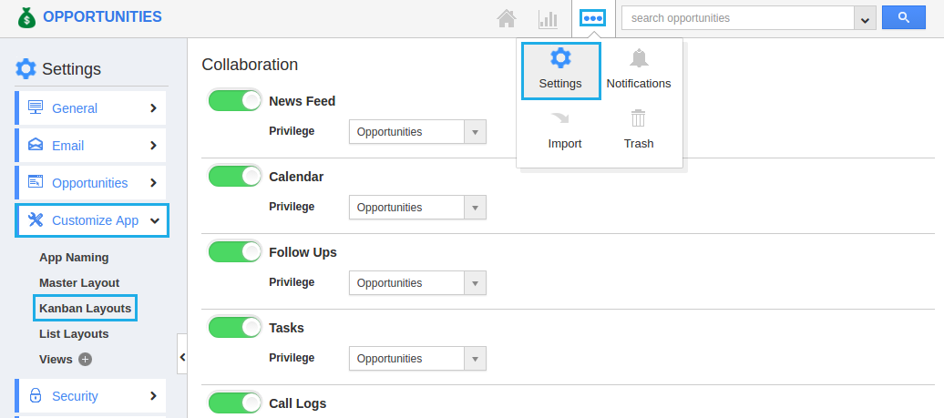Open the three-dots More menu

(x=593, y=18)
